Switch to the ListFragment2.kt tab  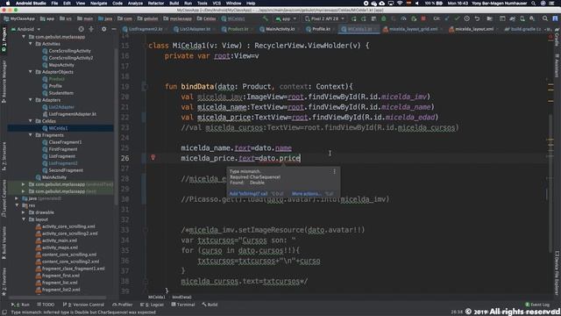coord(146,29)
